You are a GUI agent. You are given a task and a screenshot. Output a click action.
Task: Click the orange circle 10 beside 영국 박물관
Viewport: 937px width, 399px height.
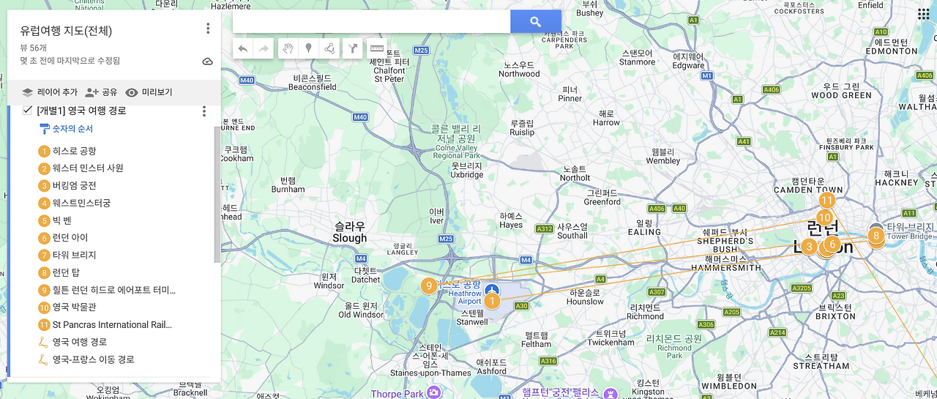[44, 307]
